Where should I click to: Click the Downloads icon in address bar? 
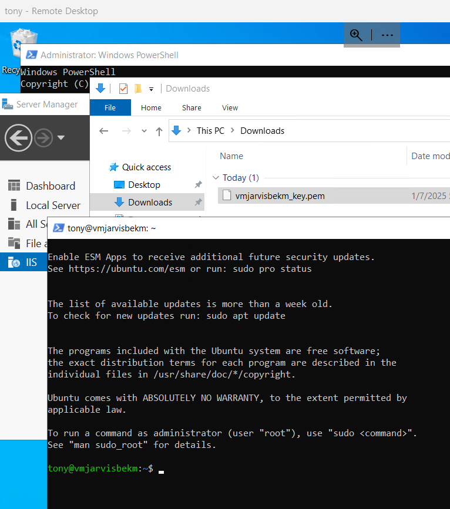(176, 130)
